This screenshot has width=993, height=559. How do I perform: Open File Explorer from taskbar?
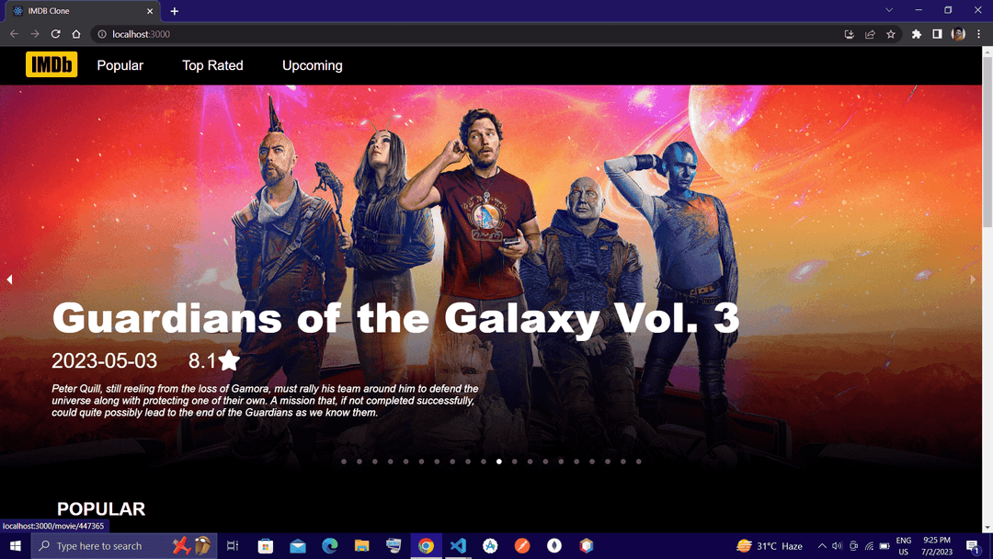coord(361,546)
